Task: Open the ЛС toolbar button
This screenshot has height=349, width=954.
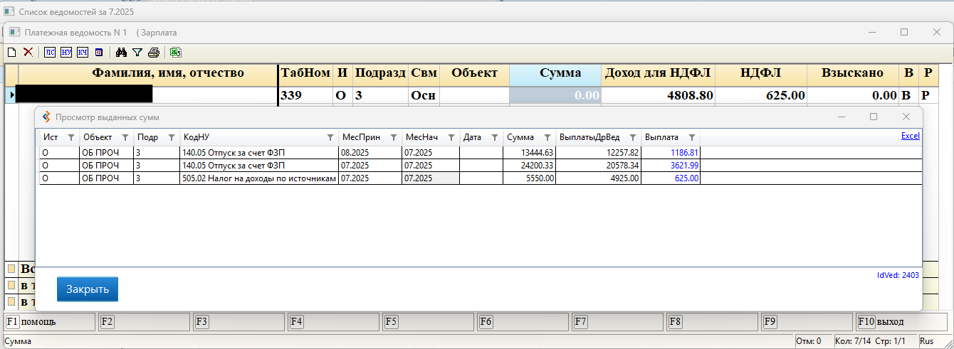Action: tap(50, 52)
